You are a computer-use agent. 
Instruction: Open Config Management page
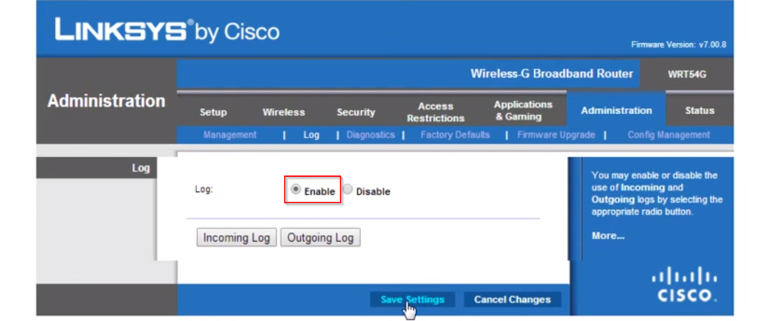coord(668,135)
